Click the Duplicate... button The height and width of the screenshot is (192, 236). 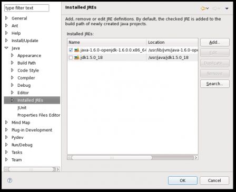click(x=215, y=63)
